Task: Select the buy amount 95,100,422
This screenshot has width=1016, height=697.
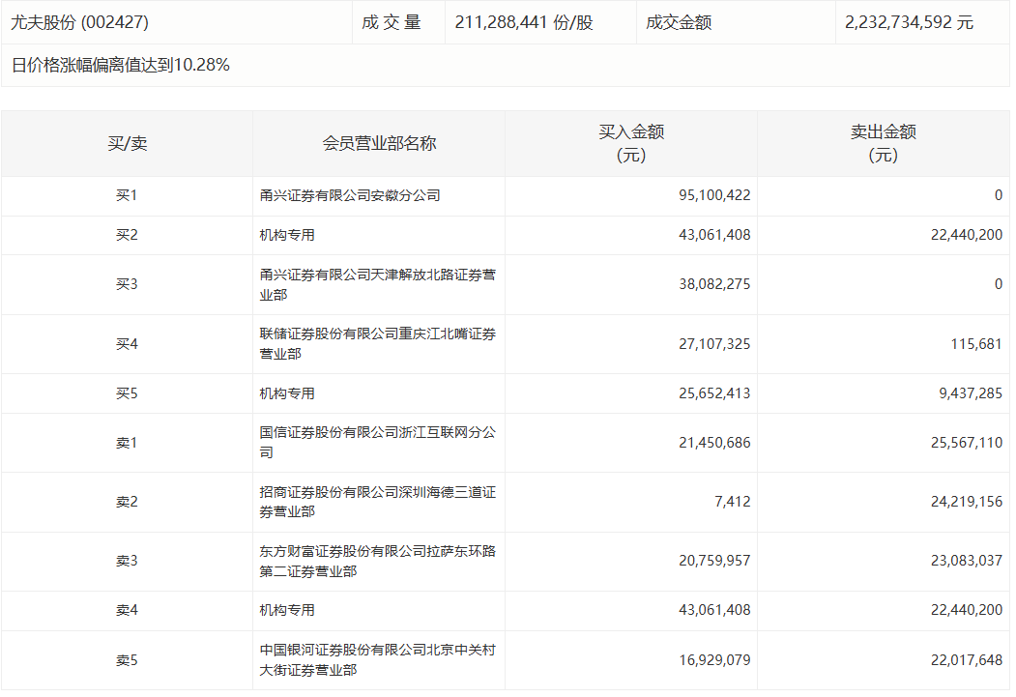Action: pyautogui.click(x=713, y=195)
